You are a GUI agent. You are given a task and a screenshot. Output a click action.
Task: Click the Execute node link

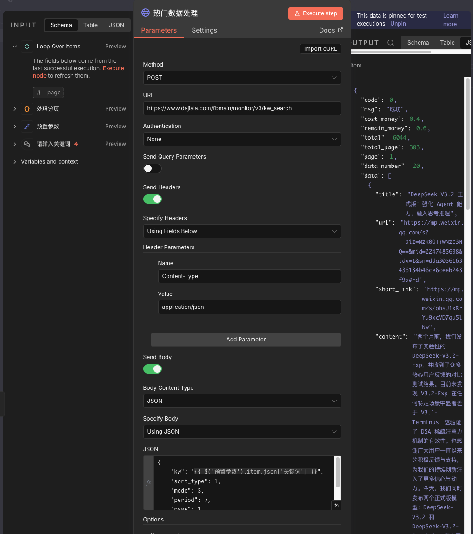tap(78, 72)
